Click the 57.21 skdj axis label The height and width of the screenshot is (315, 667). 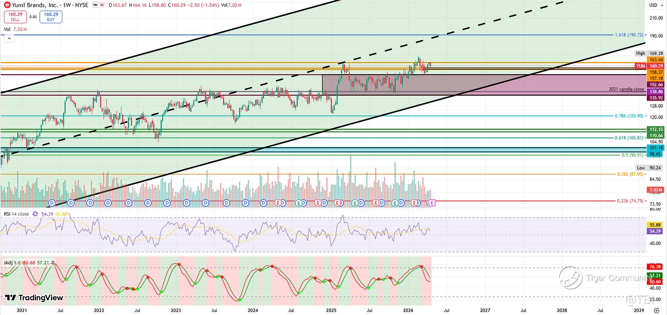[656, 276]
